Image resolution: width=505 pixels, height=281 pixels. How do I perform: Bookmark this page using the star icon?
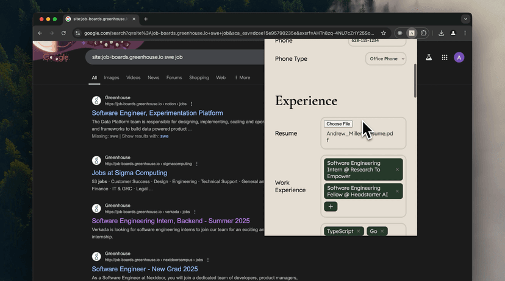coord(384,33)
